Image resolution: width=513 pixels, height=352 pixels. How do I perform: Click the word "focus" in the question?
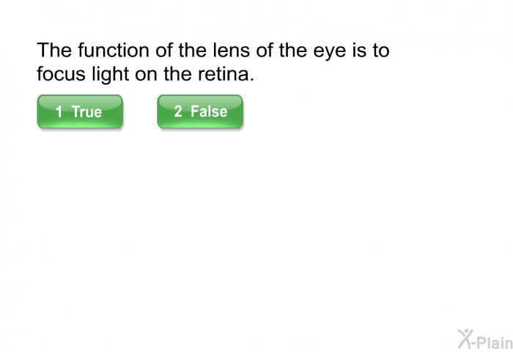click(x=61, y=74)
